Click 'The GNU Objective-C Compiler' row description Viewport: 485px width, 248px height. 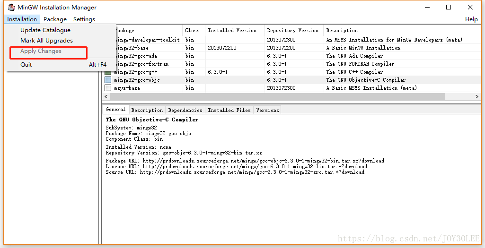pyautogui.click(x=366, y=80)
